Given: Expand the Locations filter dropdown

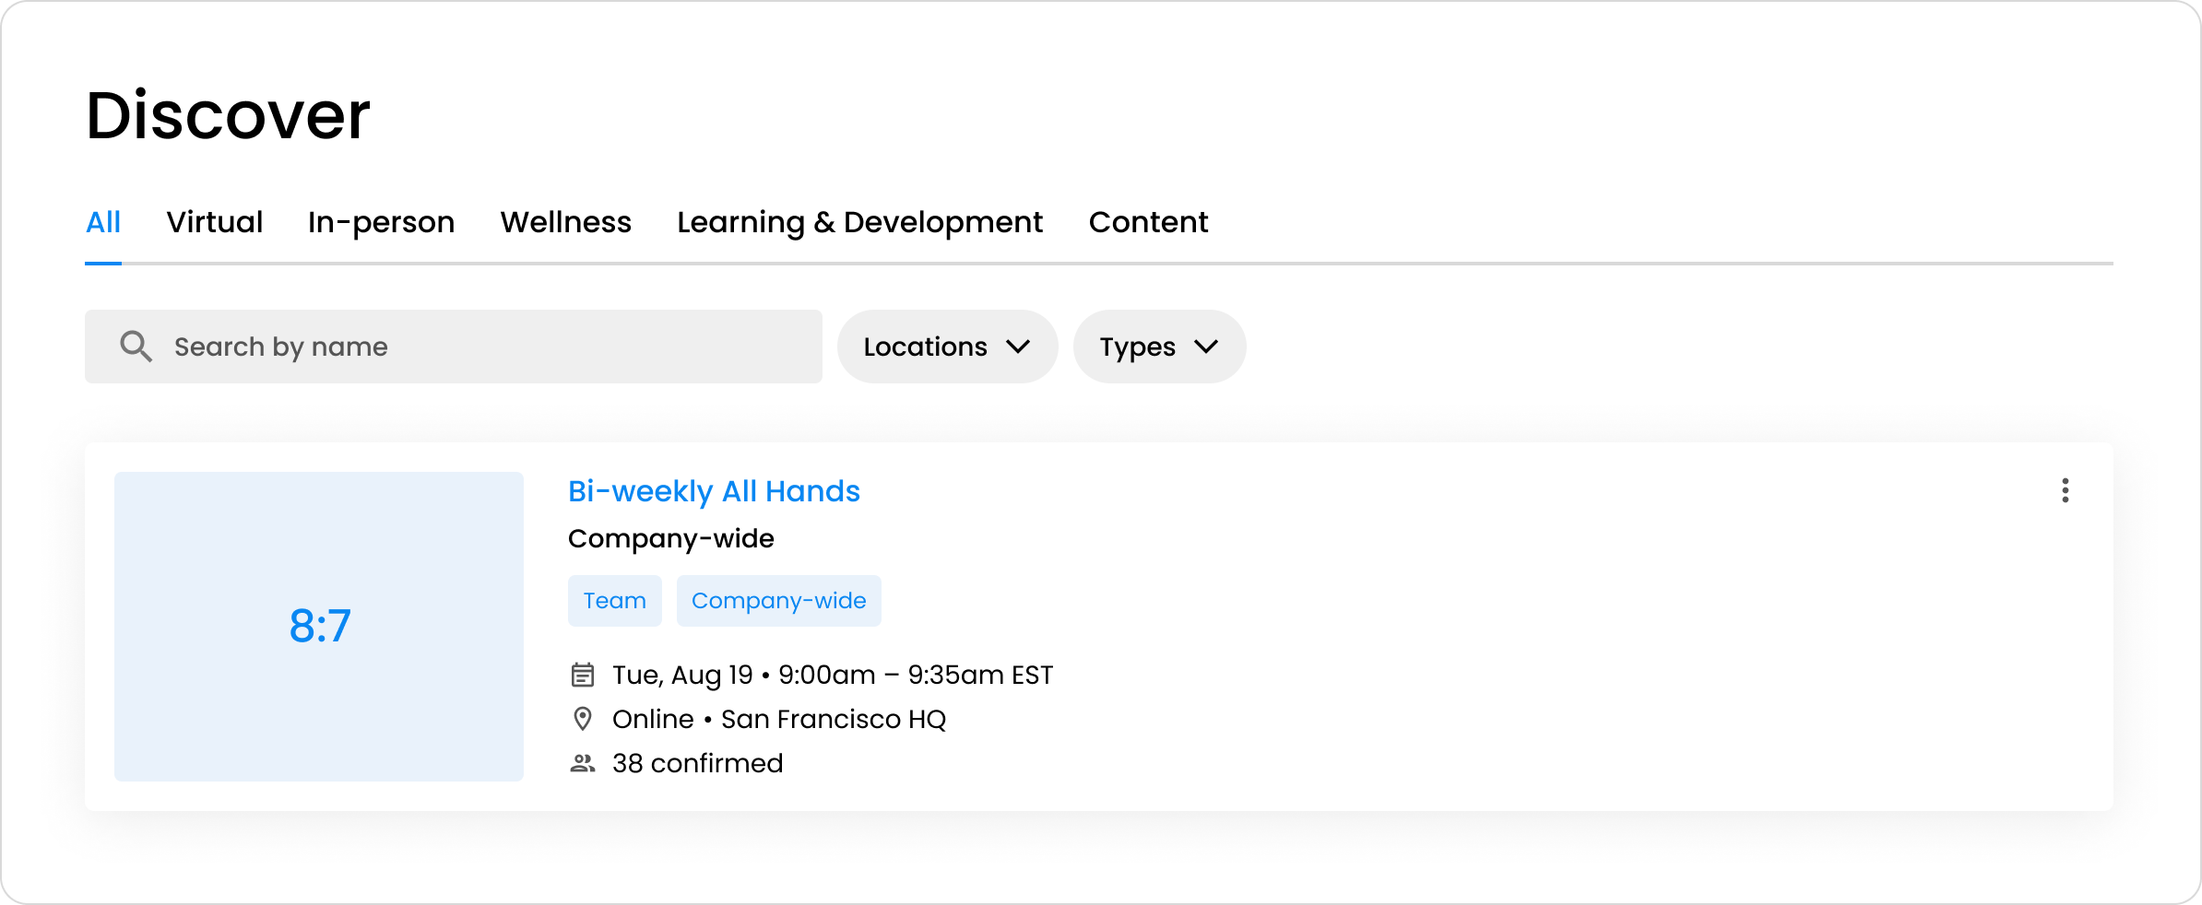Looking at the screenshot, I should point(946,347).
